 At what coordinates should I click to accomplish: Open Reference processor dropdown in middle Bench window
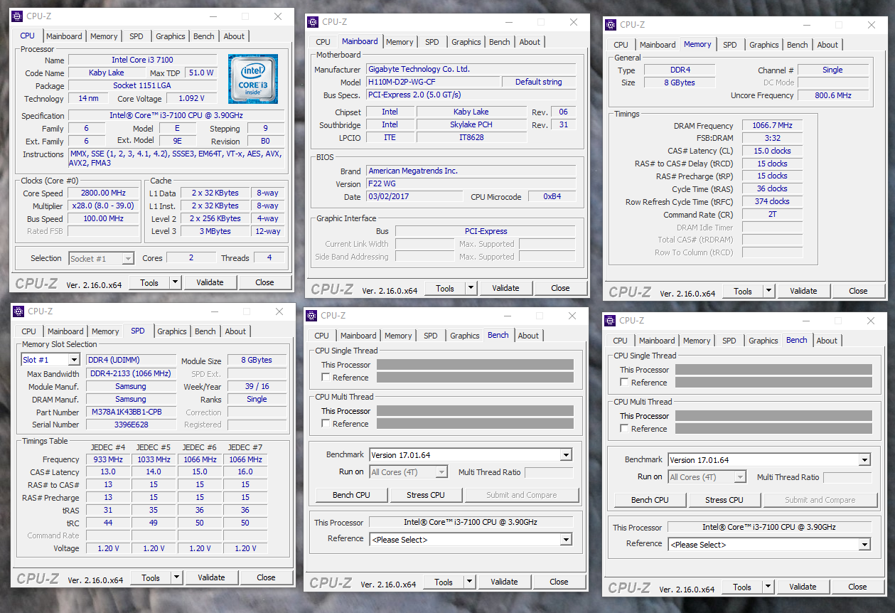click(567, 540)
